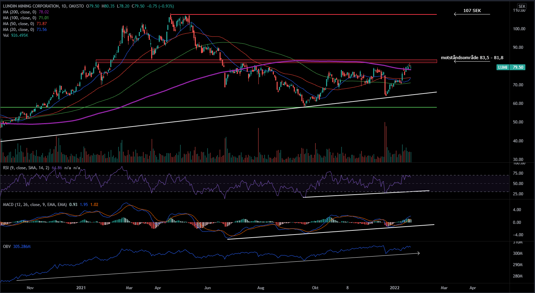Select the MACD indicator legend label

34,205
